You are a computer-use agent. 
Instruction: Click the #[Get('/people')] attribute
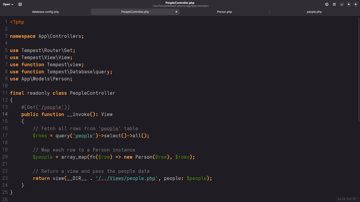tap(46, 107)
